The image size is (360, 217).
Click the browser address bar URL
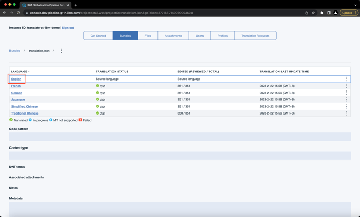111,13
